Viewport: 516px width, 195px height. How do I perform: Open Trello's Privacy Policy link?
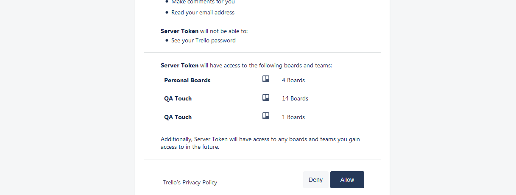[190, 183]
